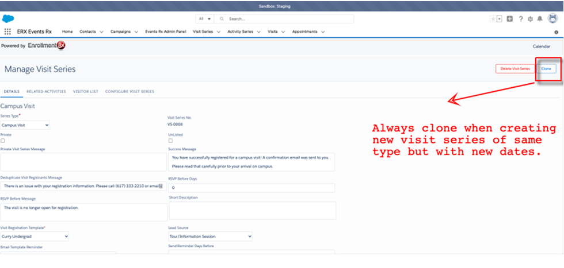The height and width of the screenshot is (268, 564).
Task: Open the Calendar link
Action: coord(542,46)
